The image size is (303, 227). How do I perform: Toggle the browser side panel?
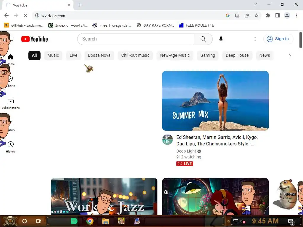click(278, 15)
